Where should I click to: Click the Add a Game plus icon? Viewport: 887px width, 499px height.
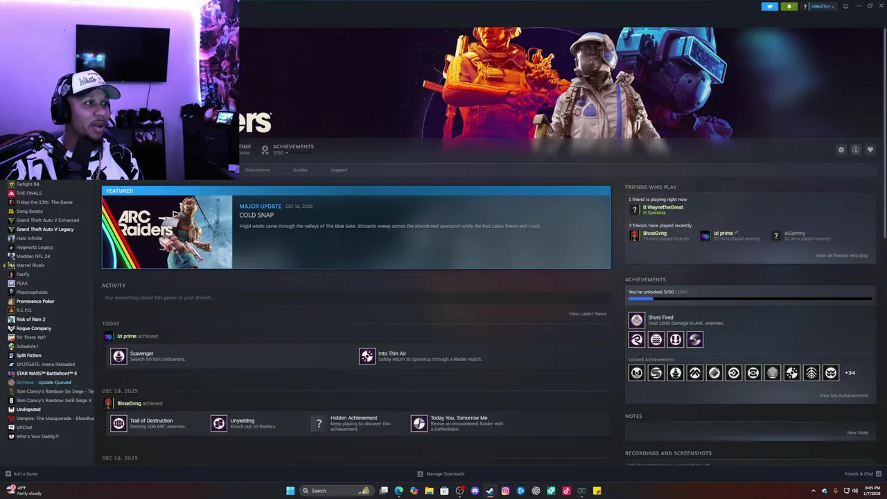(8, 474)
